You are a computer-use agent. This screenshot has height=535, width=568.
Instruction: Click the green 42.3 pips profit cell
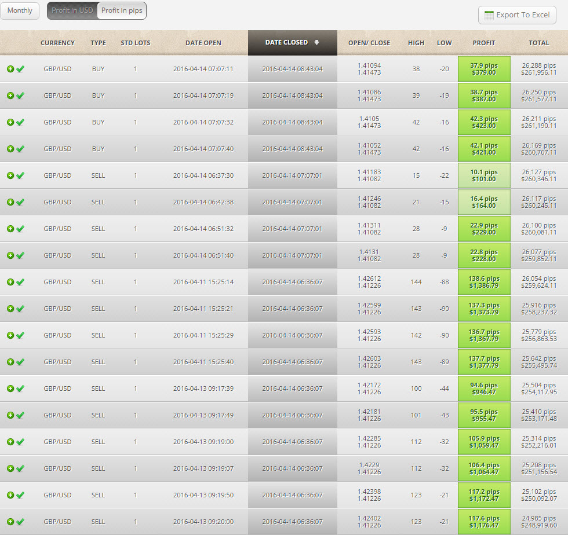coord(483,122)
